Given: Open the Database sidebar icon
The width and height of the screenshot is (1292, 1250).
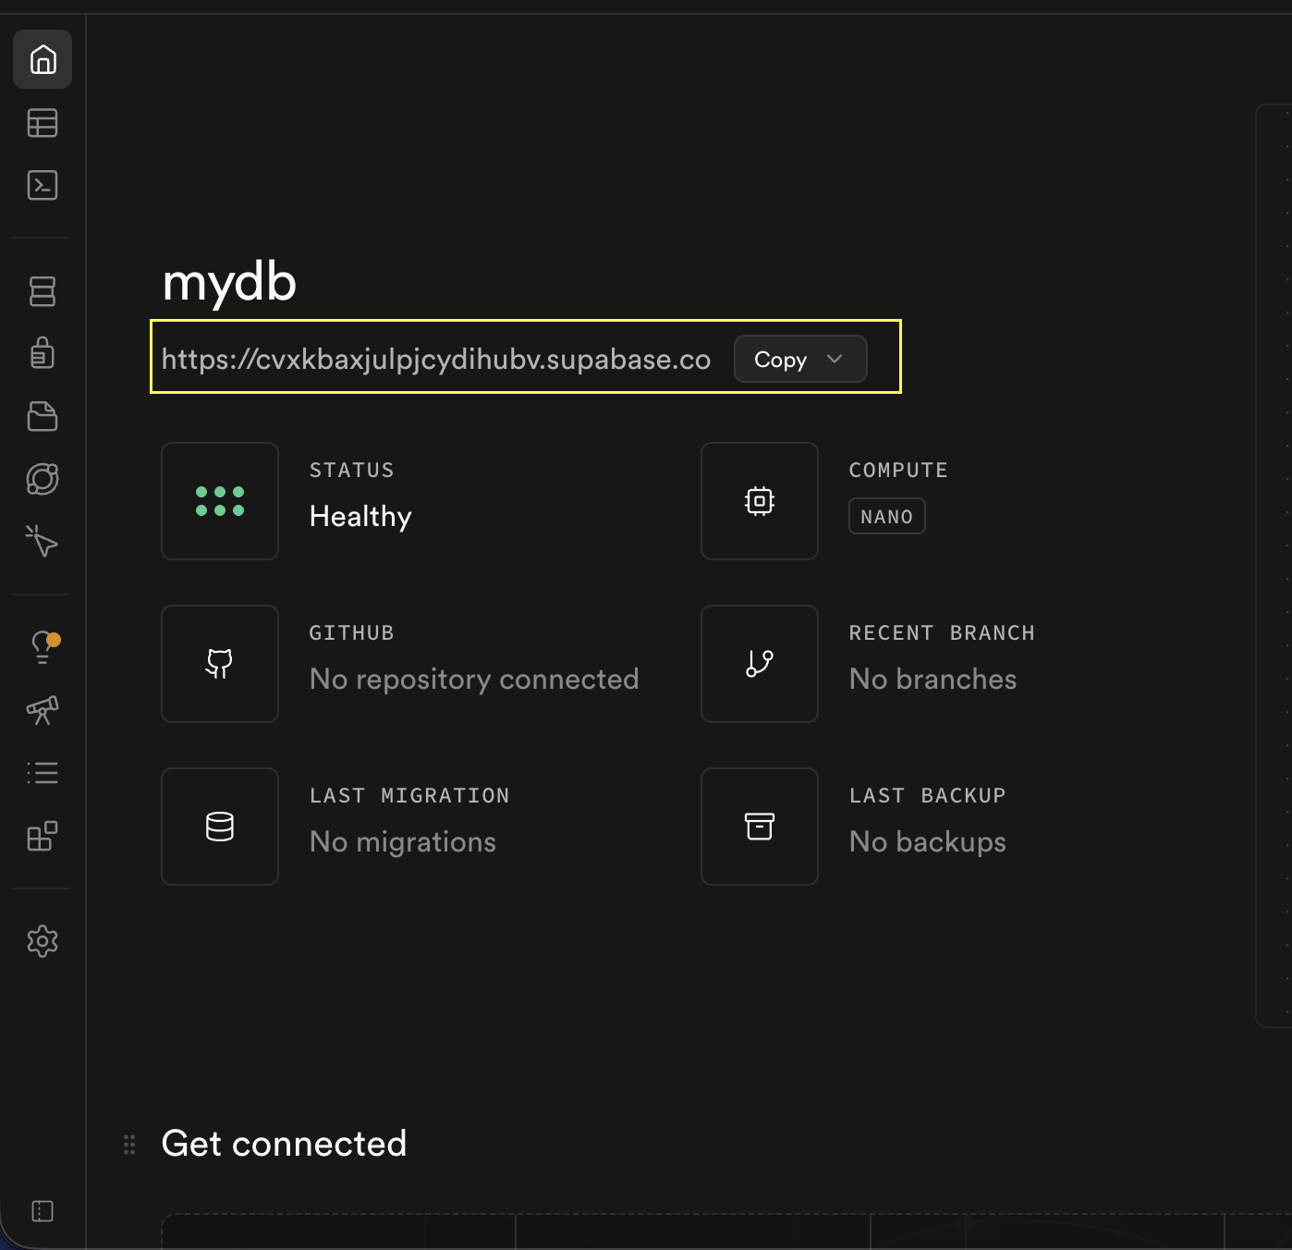Looking at the screenshot, I should pyautogui.click(x=43, y=291).
